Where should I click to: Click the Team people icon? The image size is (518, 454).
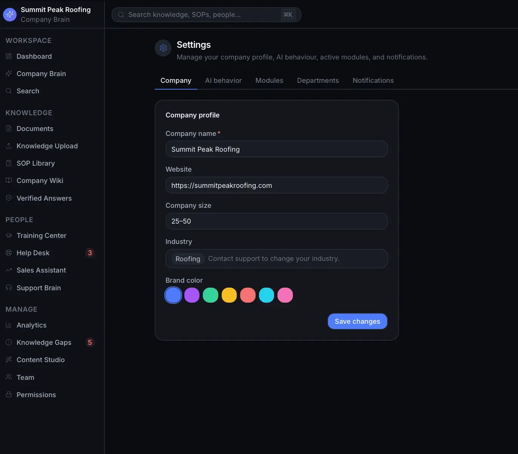(9, 377)
